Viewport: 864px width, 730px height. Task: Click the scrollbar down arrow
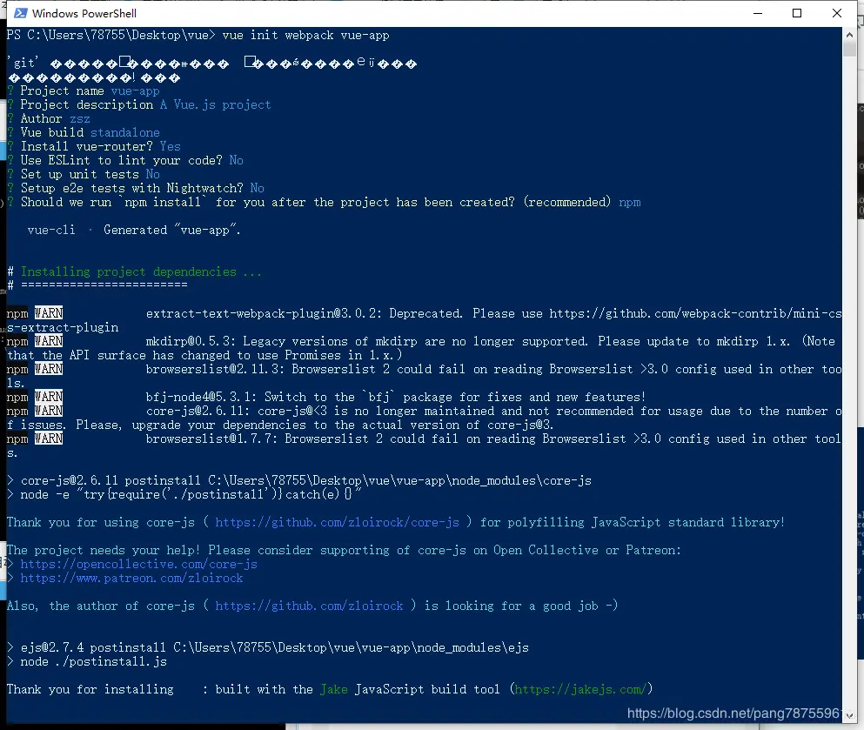click(849, 716)
